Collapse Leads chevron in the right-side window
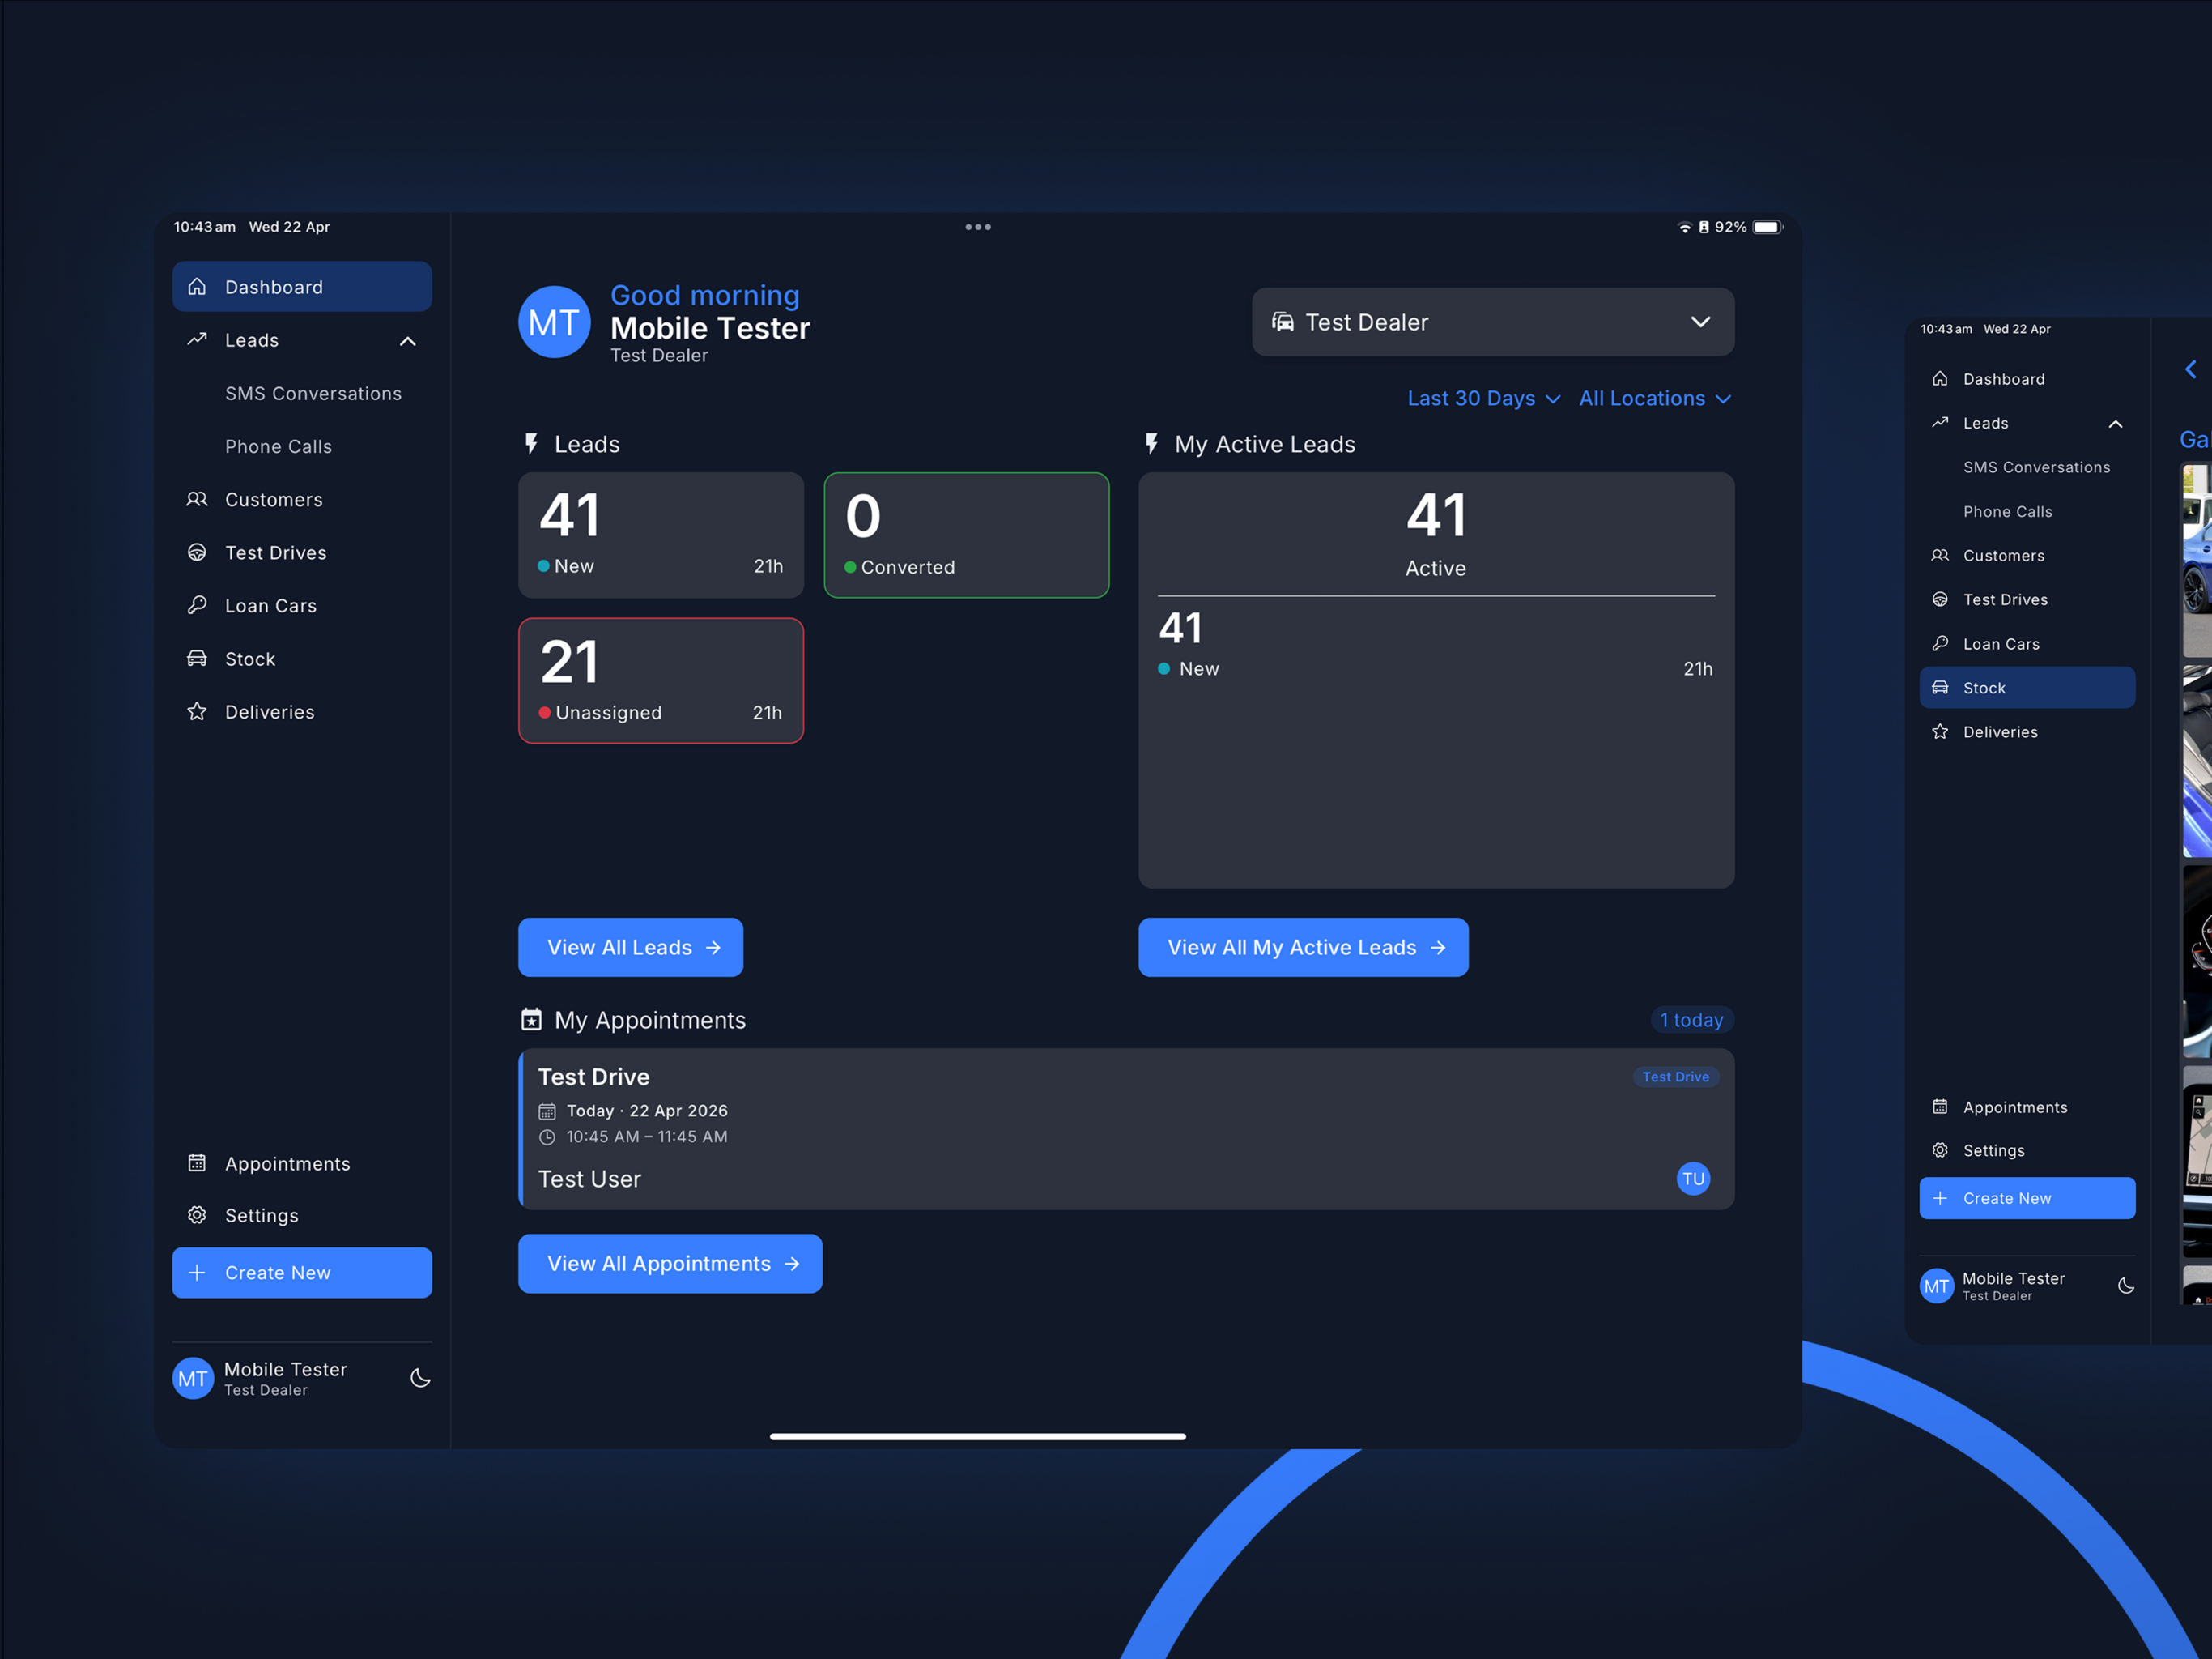The image size is (2212, 1659). point(2116,424)
